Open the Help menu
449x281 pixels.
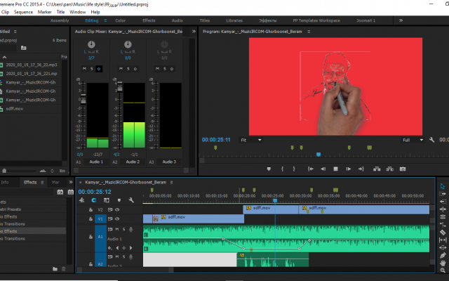[95, 12]
